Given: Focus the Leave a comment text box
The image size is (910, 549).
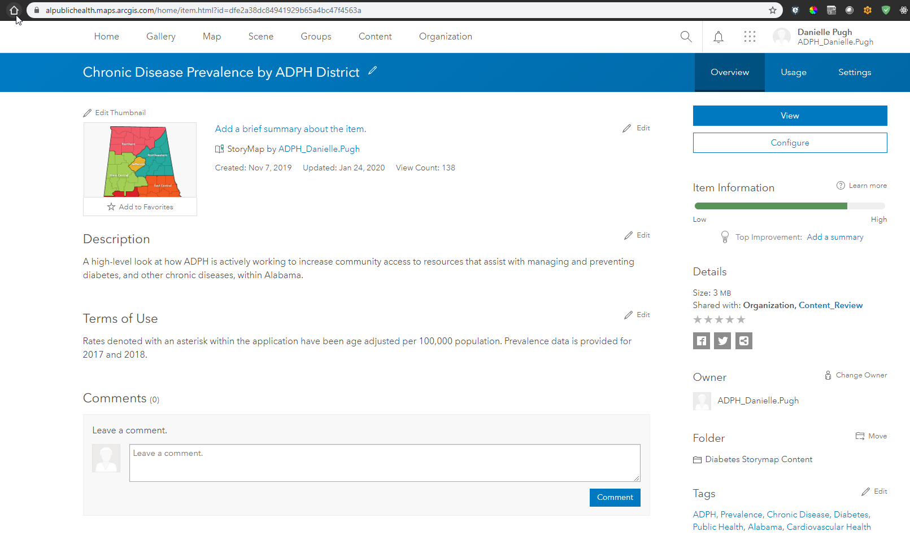Looking at the screenshot, I should pyautogui.click(x=385, y=463).
